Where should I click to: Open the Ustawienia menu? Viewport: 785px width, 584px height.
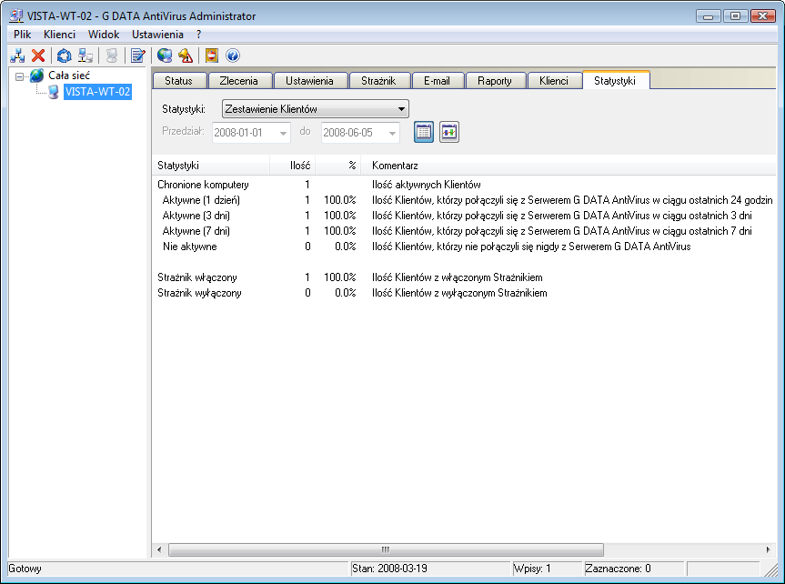pos(157,34)
